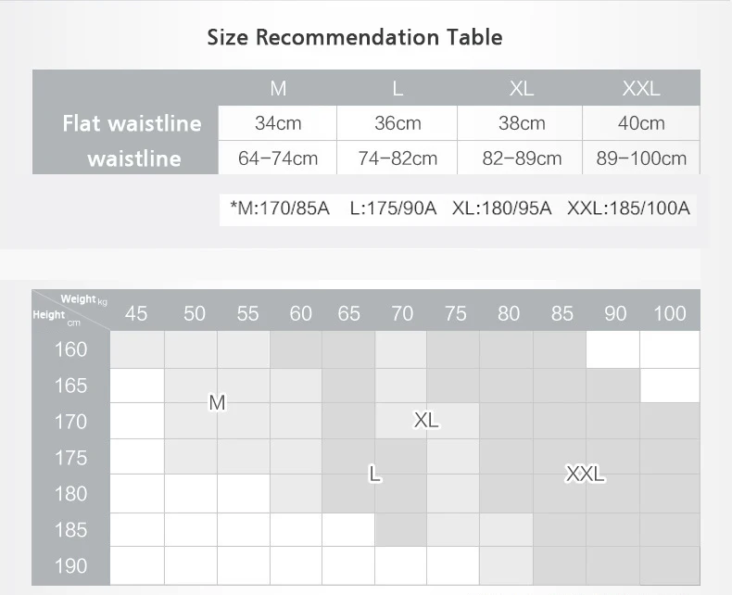Image resolution: width=732 pixels, height=595 pixels.
Task: Select the 40cm flat waistline cell
Action: pos(641,123)
